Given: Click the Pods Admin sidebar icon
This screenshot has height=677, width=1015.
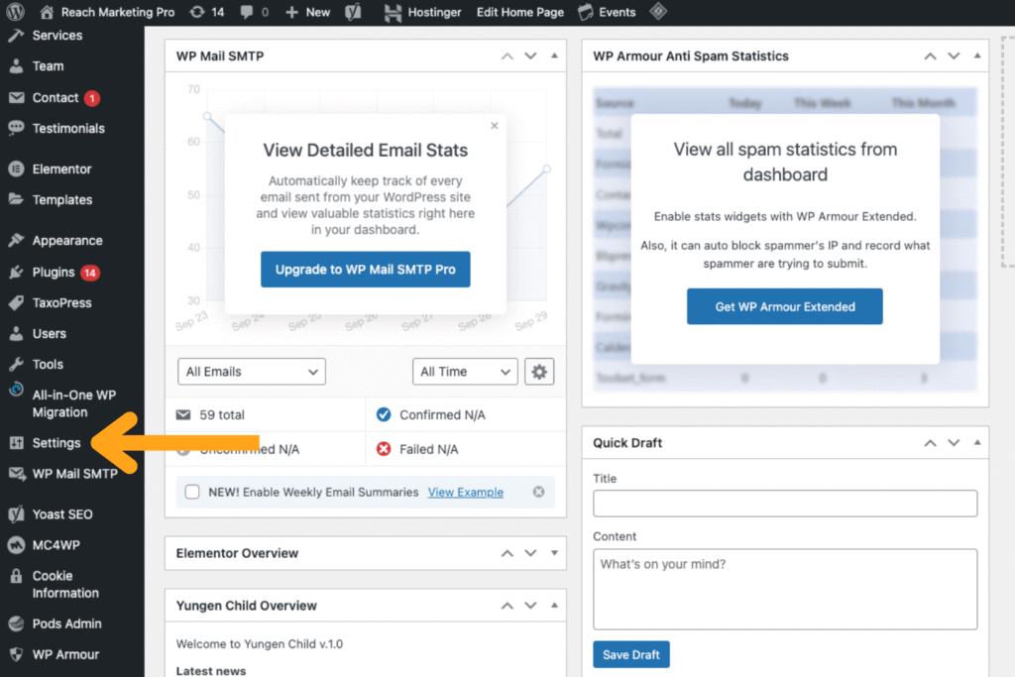Looking at the screenshot, I should coord(16,623).
